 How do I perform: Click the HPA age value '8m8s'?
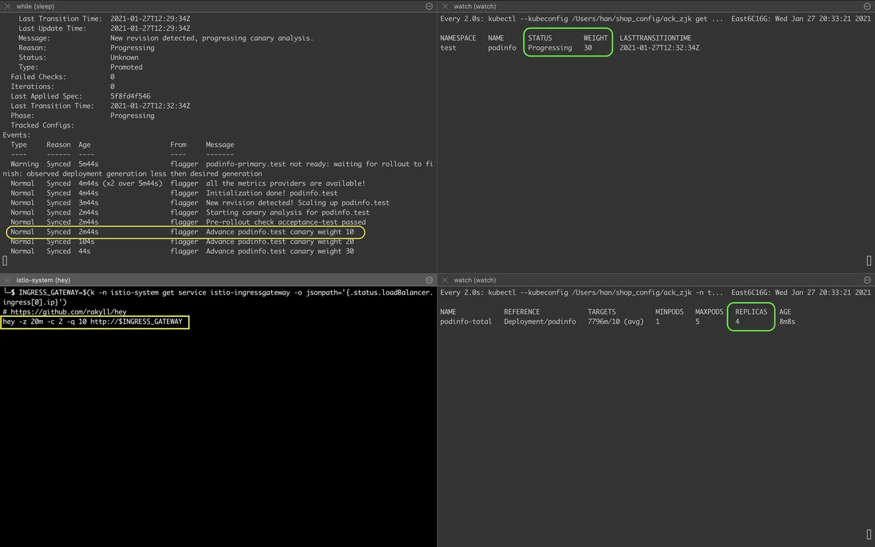coord(787,322)
